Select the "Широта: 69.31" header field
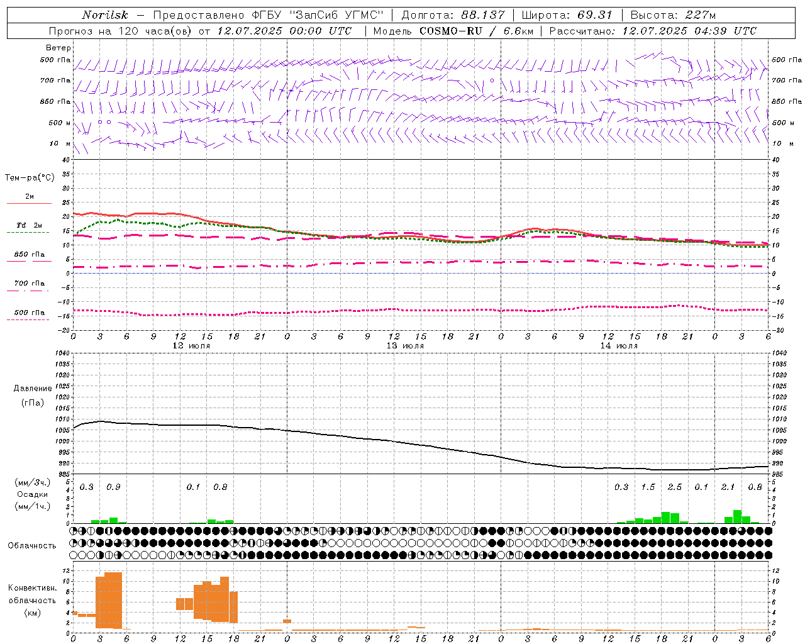Image resolution: width=805 pixels, height=644 pixels. pos(567,15)
